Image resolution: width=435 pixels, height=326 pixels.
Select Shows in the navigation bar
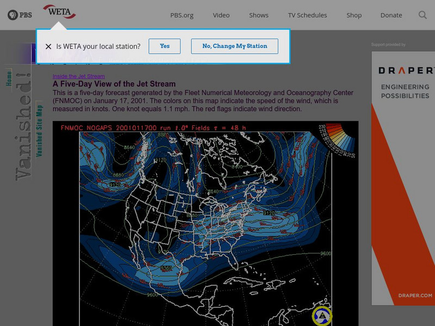258,15
